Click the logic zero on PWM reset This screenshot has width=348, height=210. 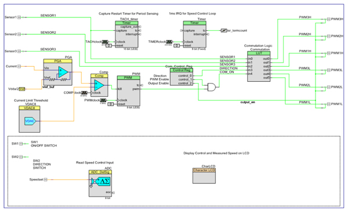(111, 104)
